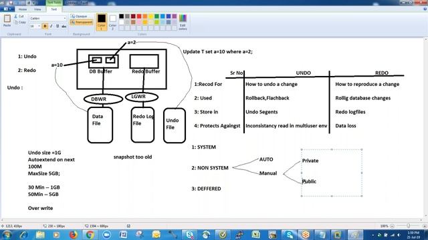The height and width of the screenshot is (240, 428).
Task: Open Excel from the taskbar
Action: click(255, 235)
